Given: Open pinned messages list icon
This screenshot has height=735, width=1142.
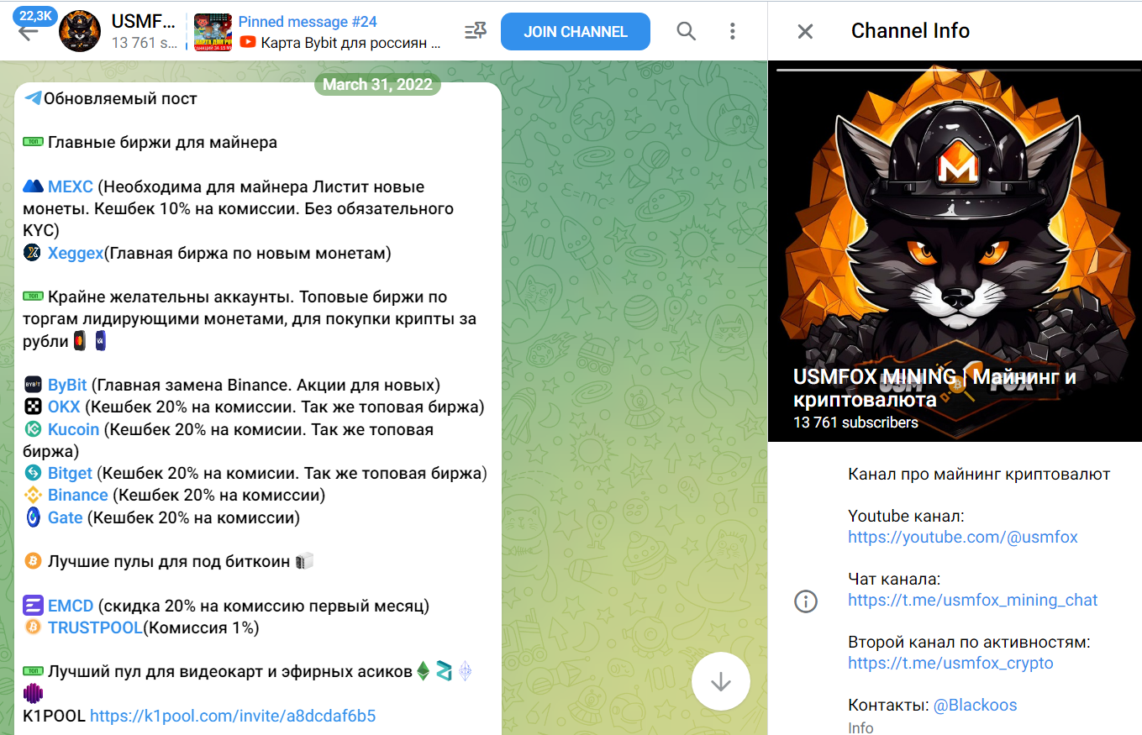Looking at the screenshot, I should 476,32.
